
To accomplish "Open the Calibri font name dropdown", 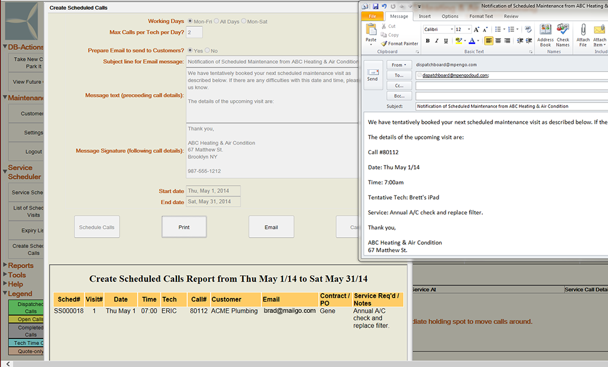I will point(452,29).
